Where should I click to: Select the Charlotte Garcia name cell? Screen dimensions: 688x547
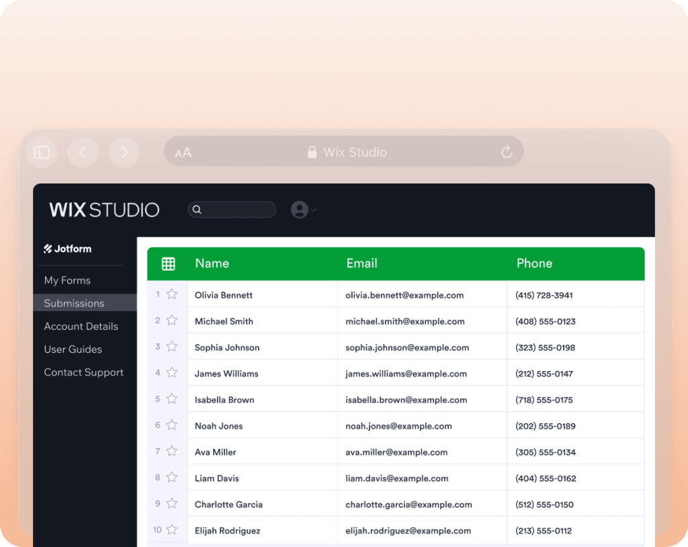pyautogui.click(x=263, y=503)
